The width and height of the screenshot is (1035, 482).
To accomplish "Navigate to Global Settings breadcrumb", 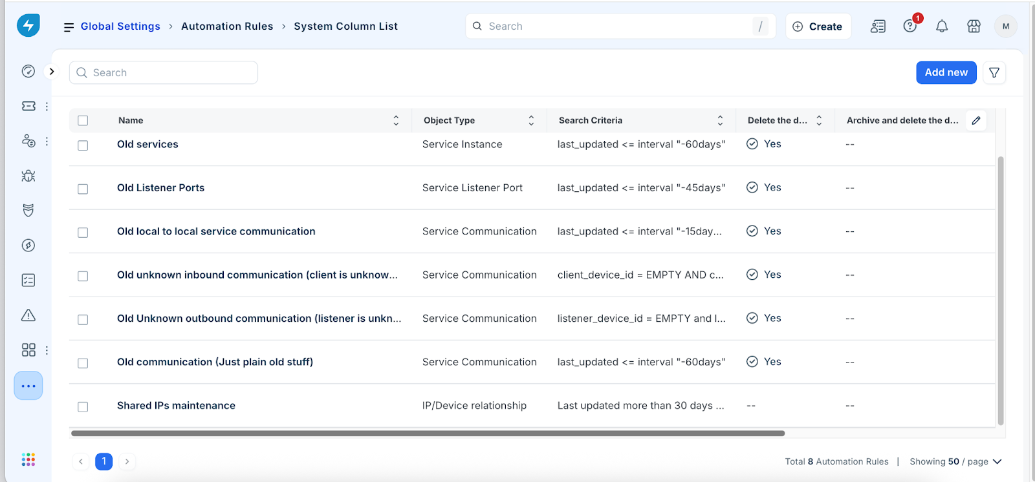I will pos(120,26).
